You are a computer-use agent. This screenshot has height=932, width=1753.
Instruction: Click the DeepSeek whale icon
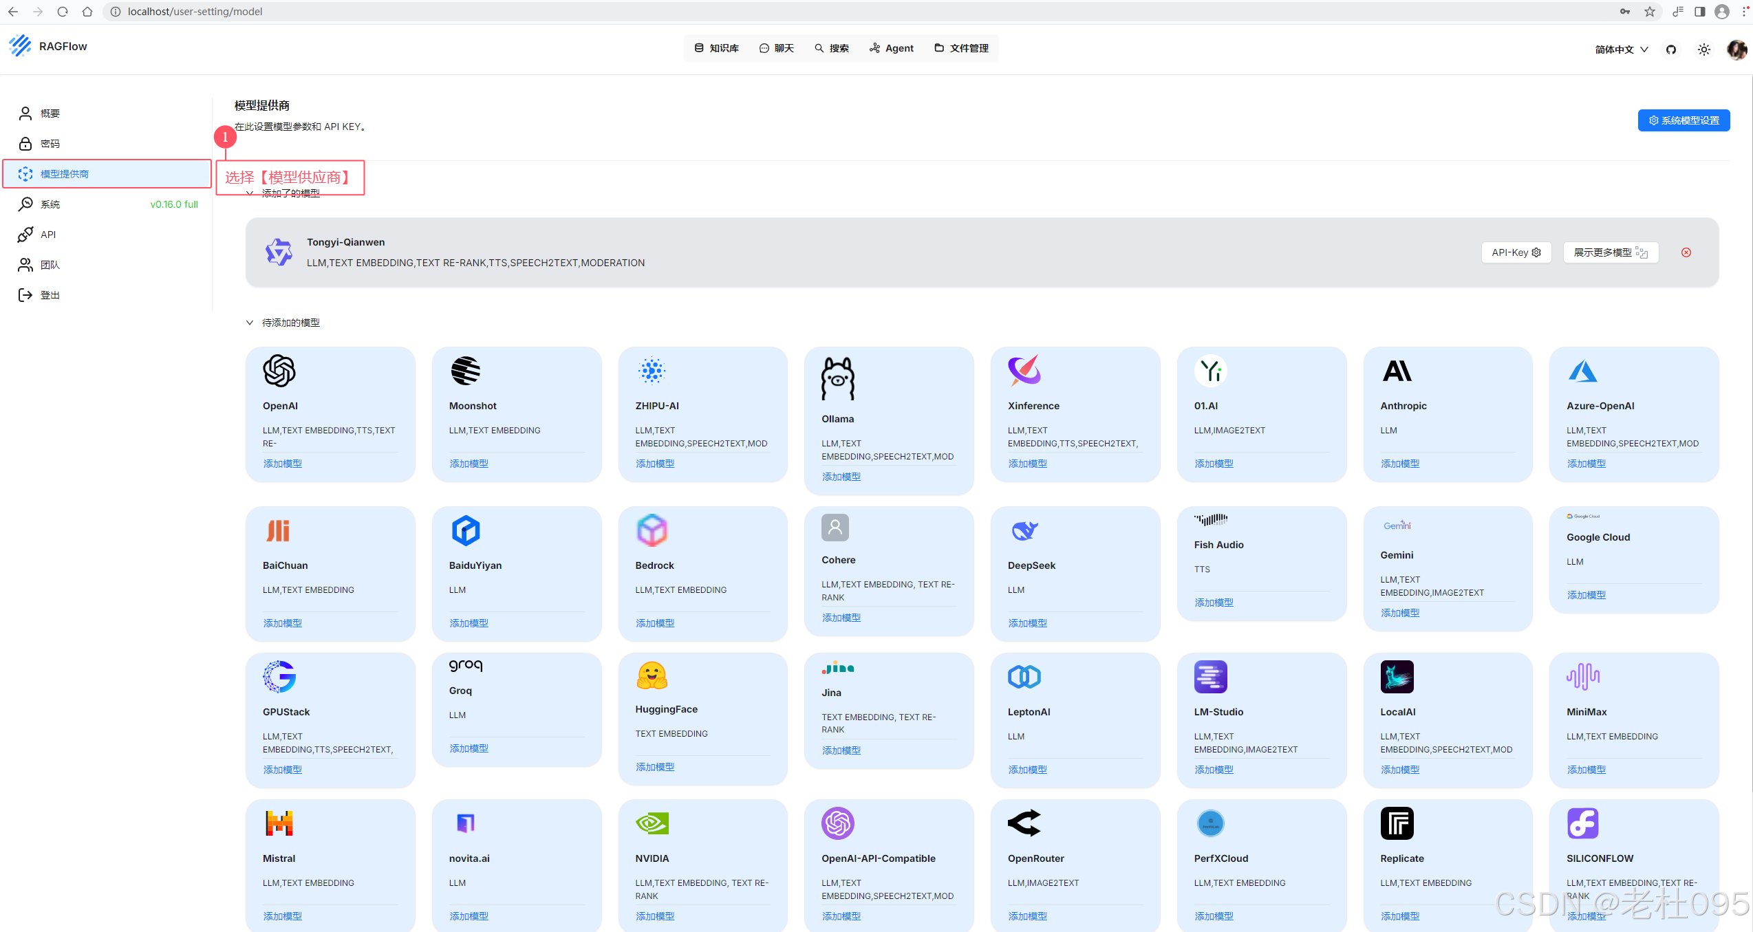[1024, 530]
